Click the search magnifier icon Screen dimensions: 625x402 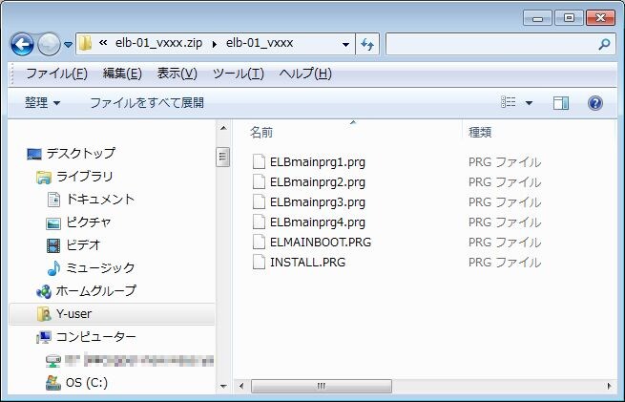(604, 44)
